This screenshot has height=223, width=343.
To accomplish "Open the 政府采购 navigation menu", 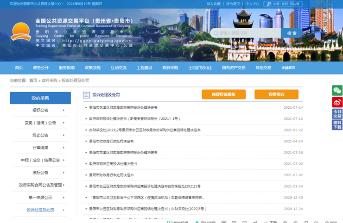I will tap(170, 68).
